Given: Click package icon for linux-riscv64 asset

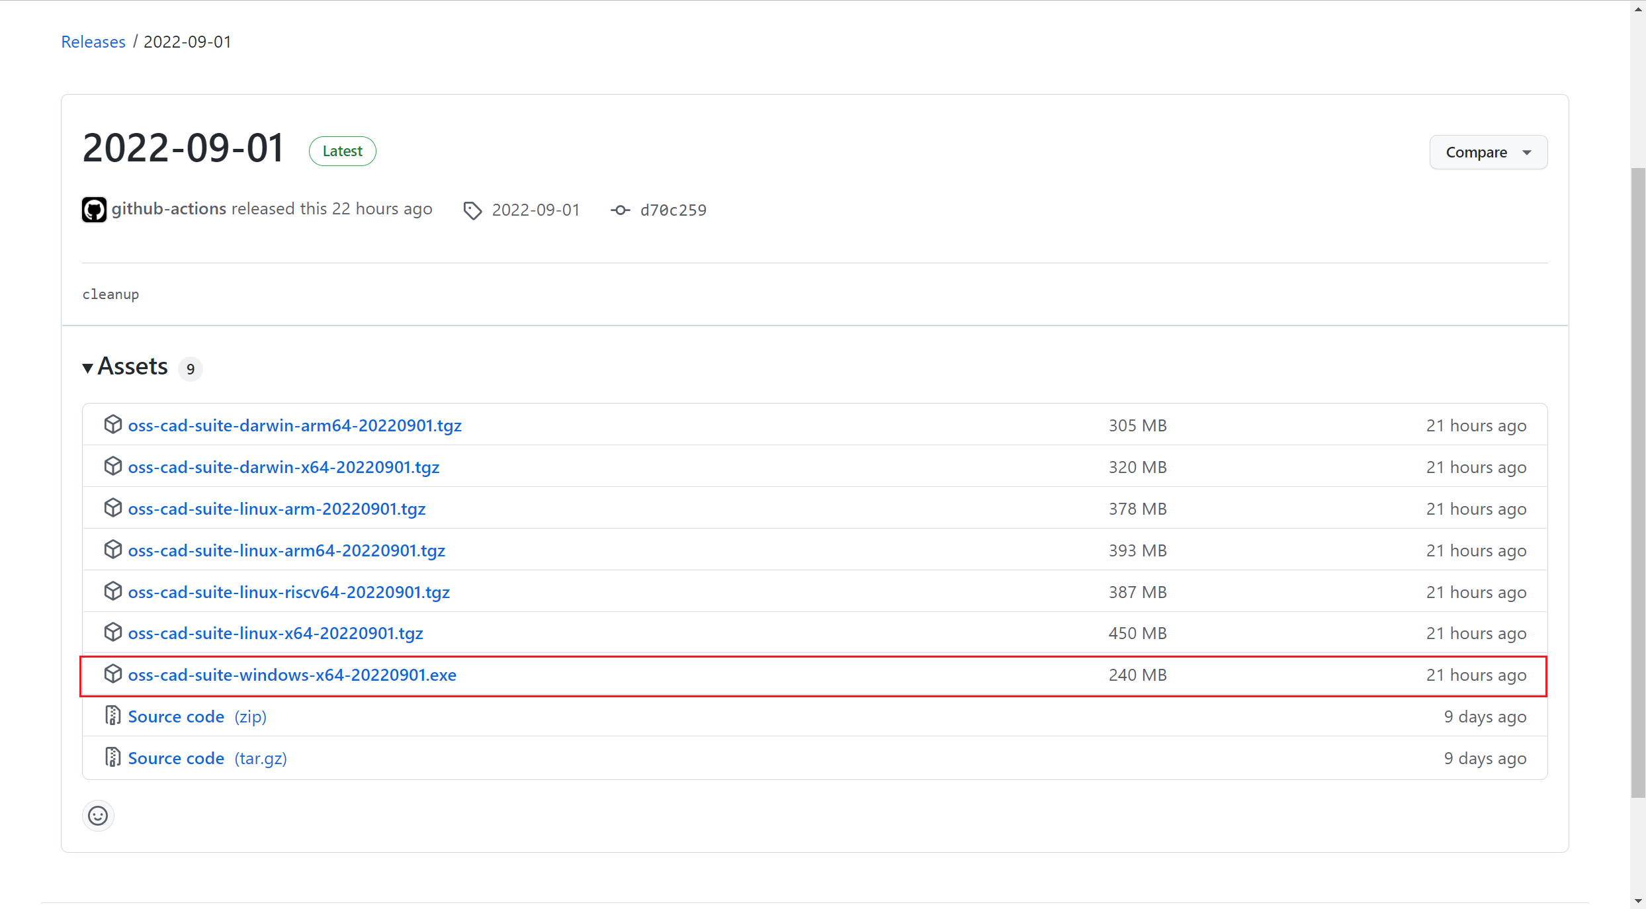Looking at the screenshot, I should point(113,591).
